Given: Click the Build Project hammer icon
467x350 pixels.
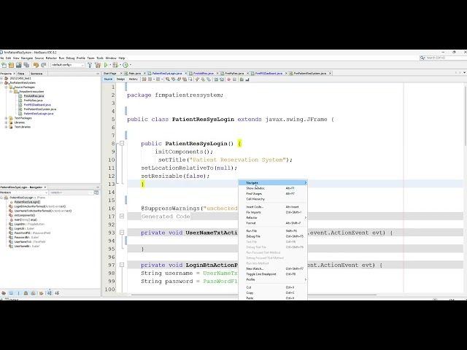Looking at the screenshot, I should [90, 65].
